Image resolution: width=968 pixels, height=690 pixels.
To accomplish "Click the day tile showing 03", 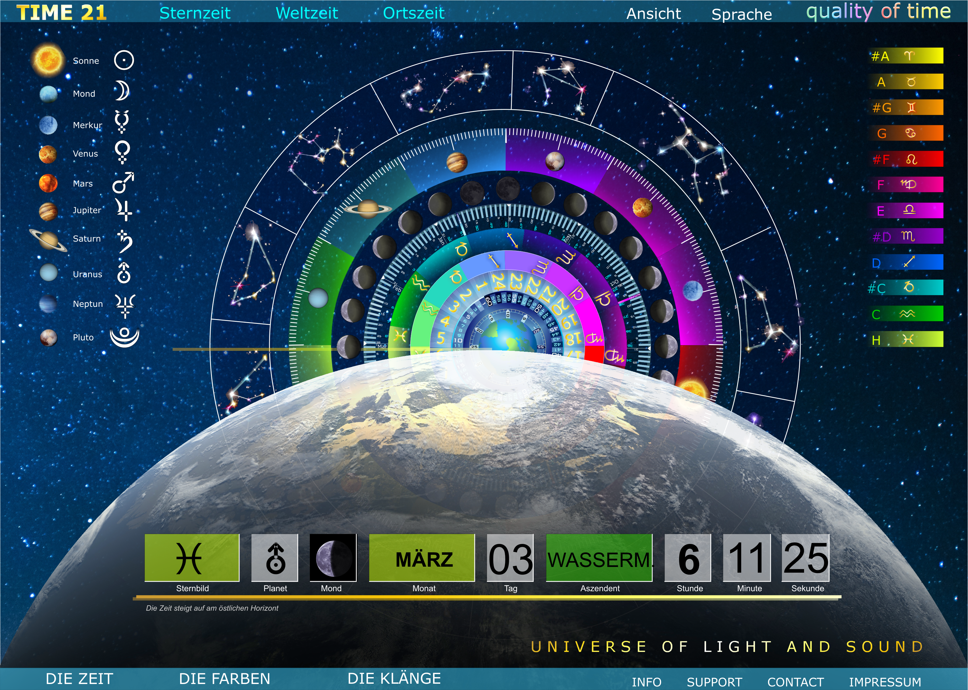I will pyautogui.click(x=510, y=557).
